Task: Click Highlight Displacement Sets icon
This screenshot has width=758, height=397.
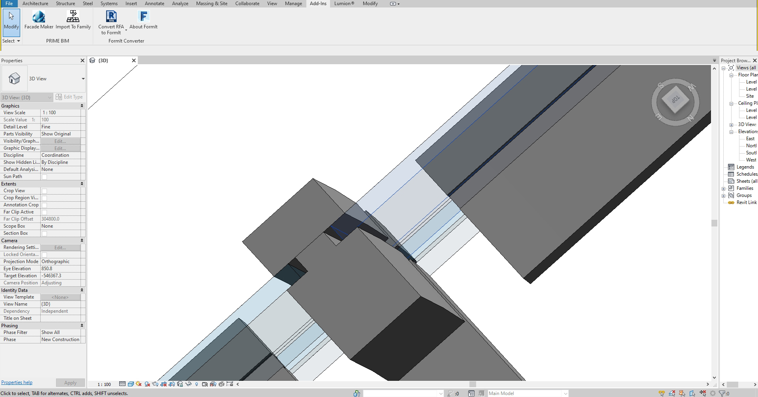Action: point(221,384)
